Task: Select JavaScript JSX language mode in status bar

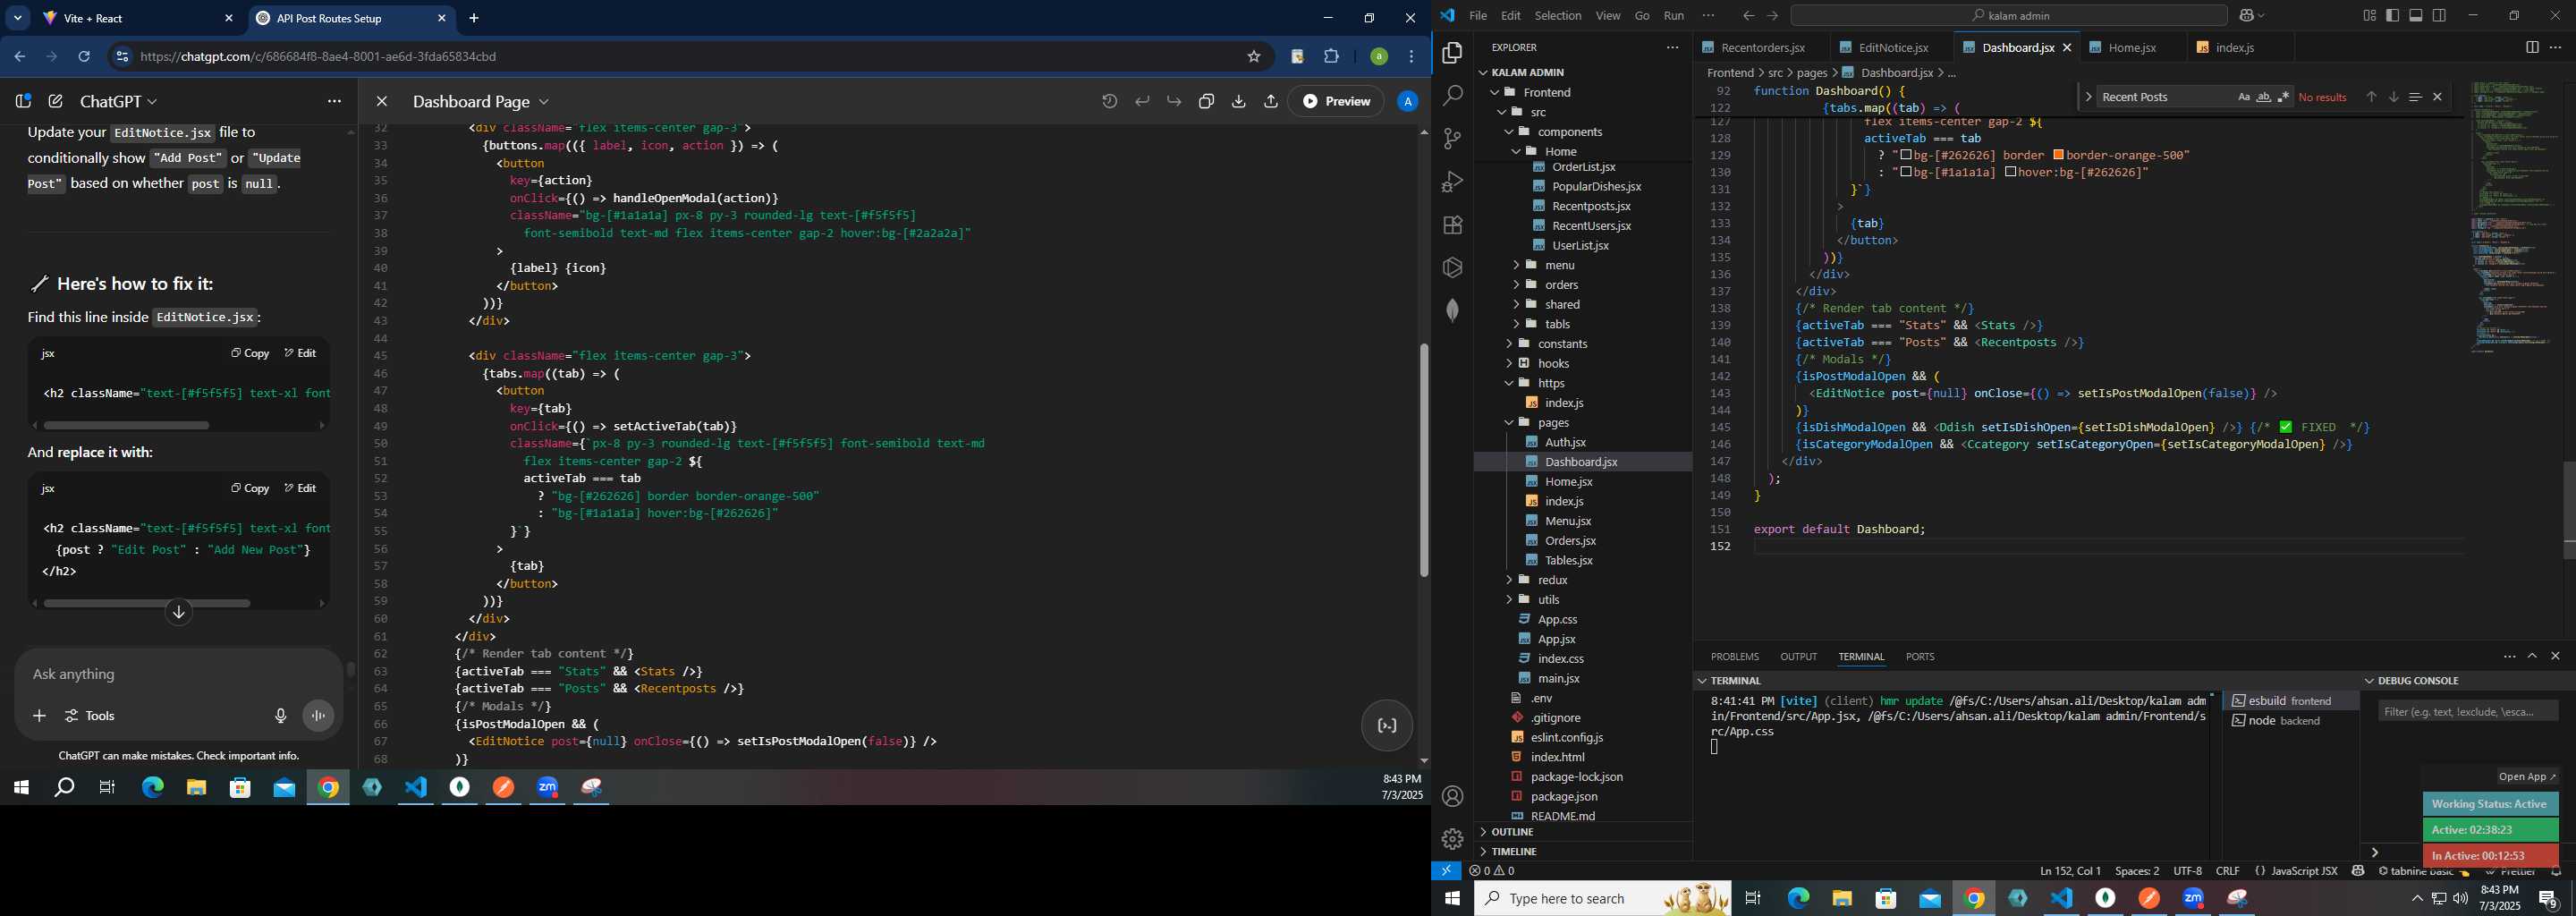Action: (2304, 871)
